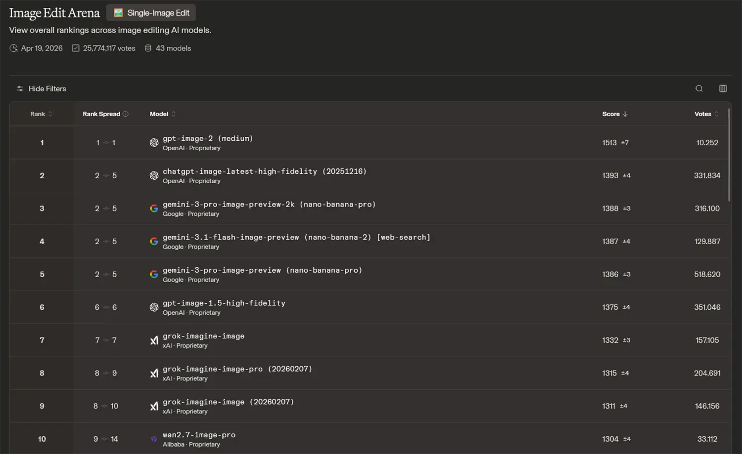Select the Single-Image Edit tab
742x454 pixels.
[x=151, y=13]
